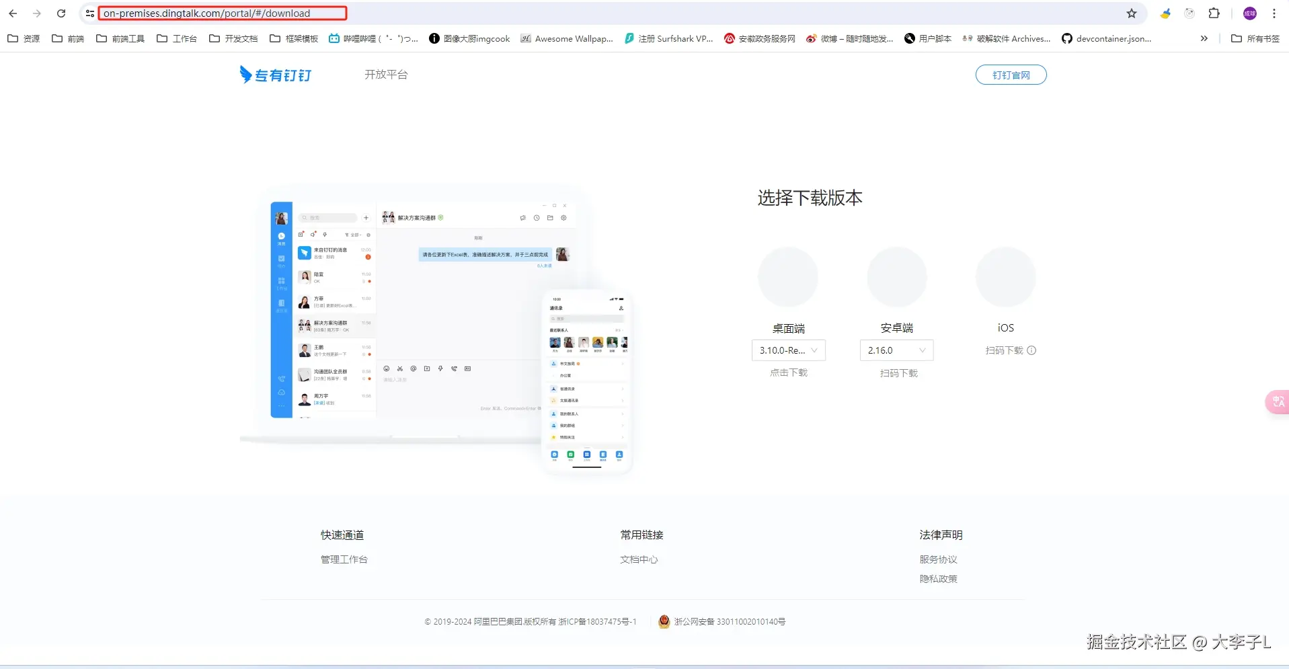Click the iOS download circle icon
Screen dimensions: 1289x669
pyautogui.click(x=1006, y=277)
